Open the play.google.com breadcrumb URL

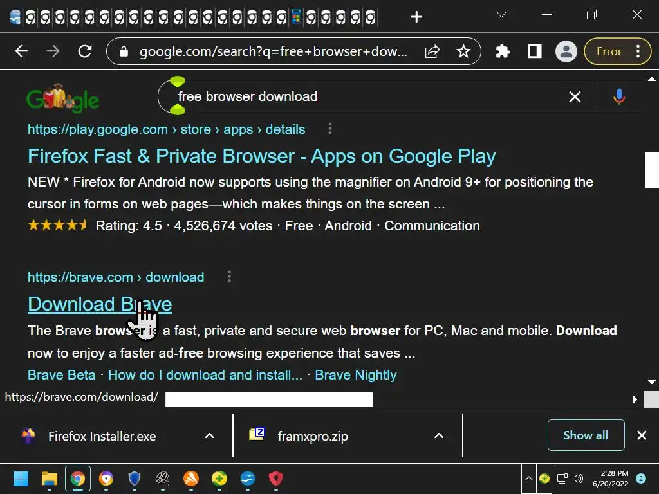(167, 129)
